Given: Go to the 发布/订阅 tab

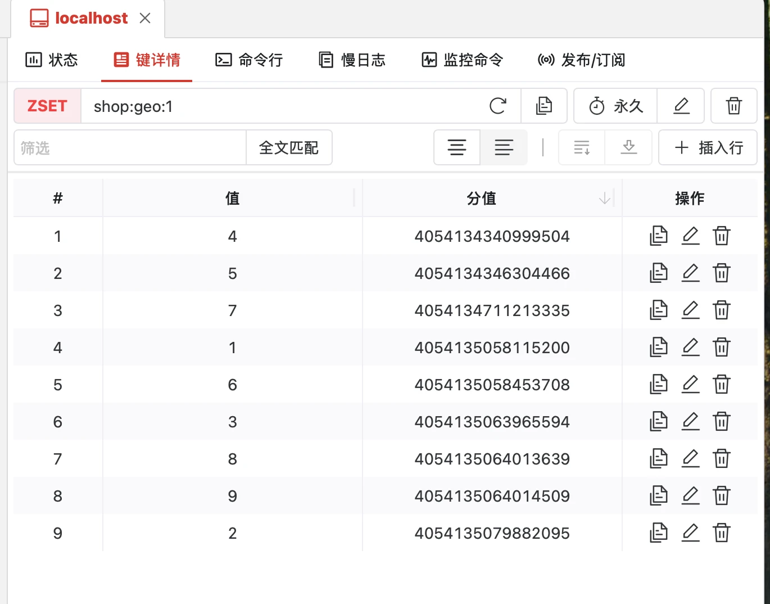Looking at the screenshot, I should pyautogui.click(x=581, y=60).
